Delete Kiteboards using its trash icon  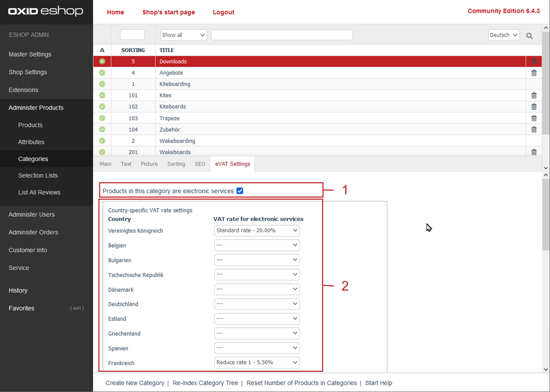point(534,107)
